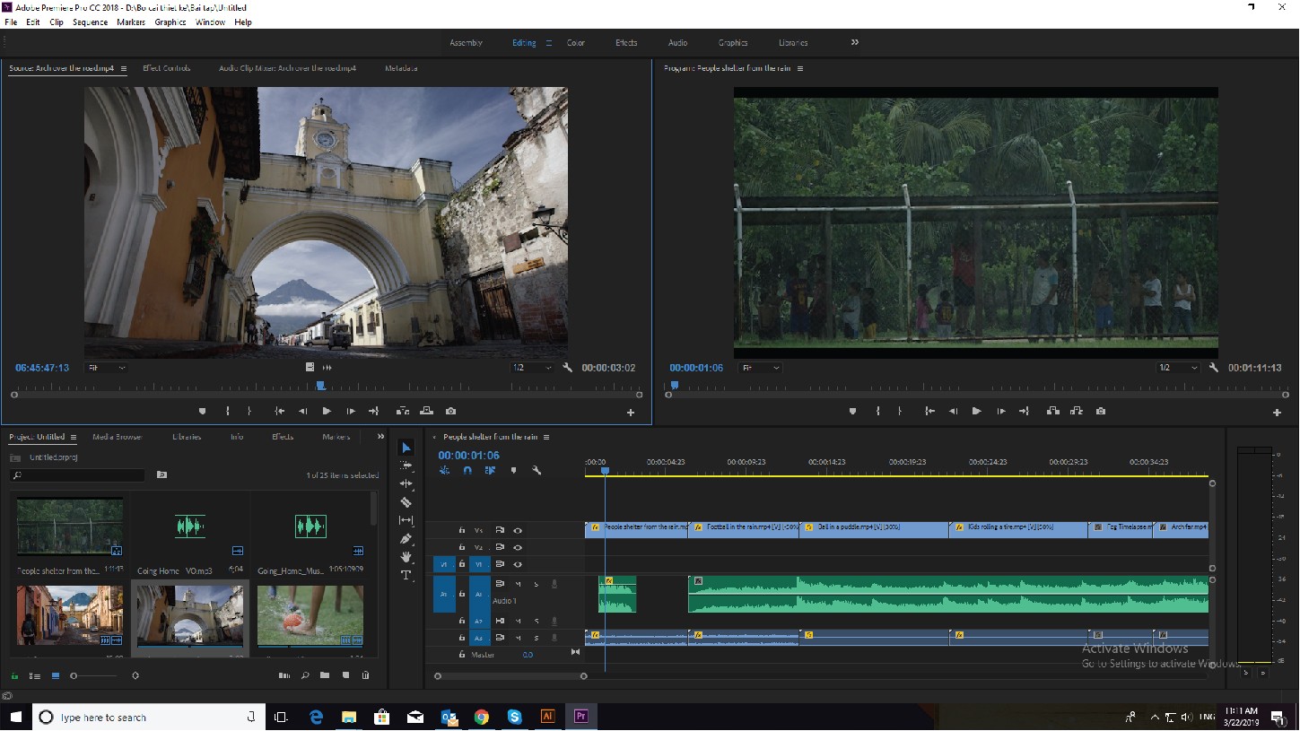Click Overwrite button in Source monitor
The image size is (1300, 731).
point(426,412)
